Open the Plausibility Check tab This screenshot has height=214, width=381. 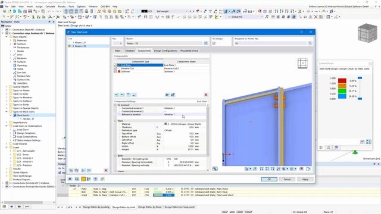pyautogui.click(x=189, y=51)
